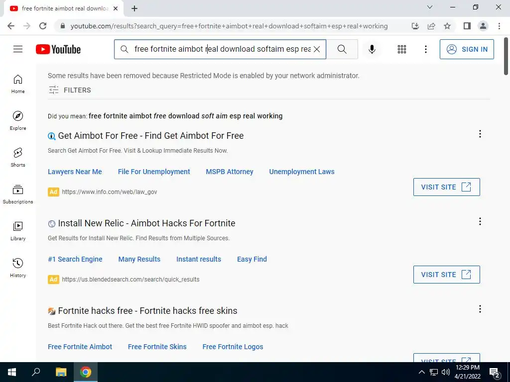510x382 pixels.
Task: Click VISIT SITE for blendedsearch.com ad
Action: (446, 275)
